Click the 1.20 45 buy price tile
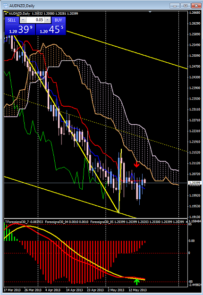The width and height of the screenshot is (203, 295). pyautogui.click(x=51, y=30)
